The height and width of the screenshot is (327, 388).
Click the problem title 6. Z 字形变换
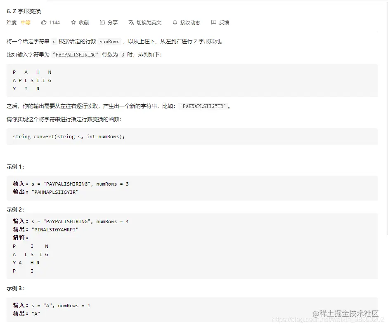(24, 11)
